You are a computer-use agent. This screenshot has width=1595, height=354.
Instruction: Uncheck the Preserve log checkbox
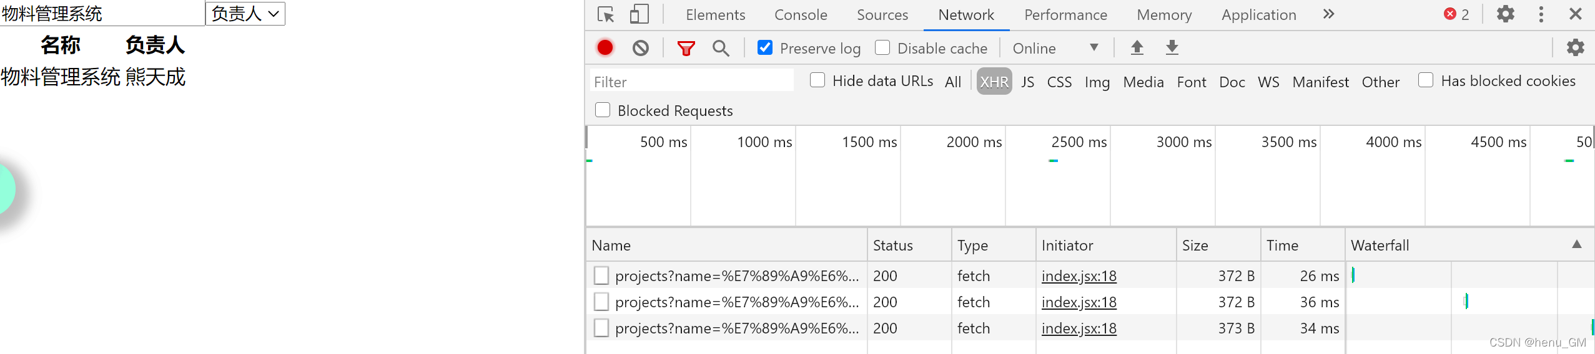[765, 47]
